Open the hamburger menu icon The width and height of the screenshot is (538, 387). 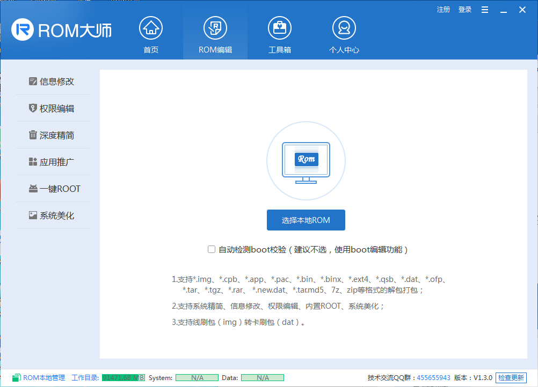point(485,10)
